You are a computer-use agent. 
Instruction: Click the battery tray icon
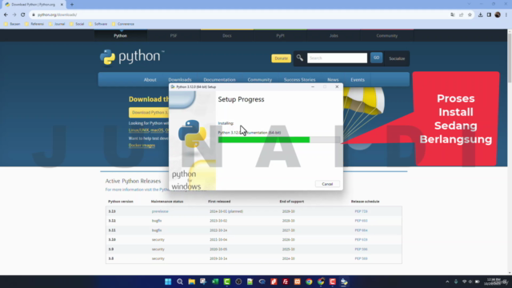tap(477, 282)
